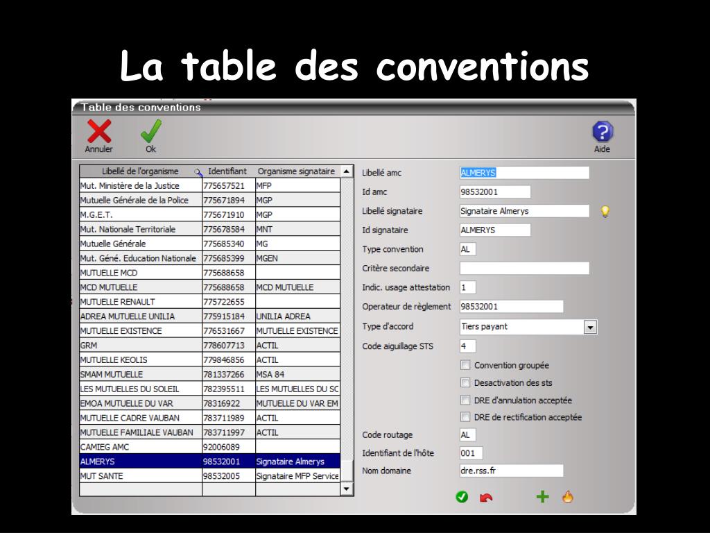Click the table scrollbar down arrow
The height and width of the screenshot is (533, 710).
pos(347,489)
